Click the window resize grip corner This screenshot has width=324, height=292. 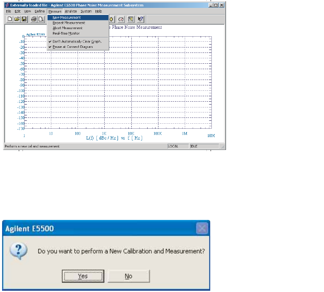(x=223, y=147)
